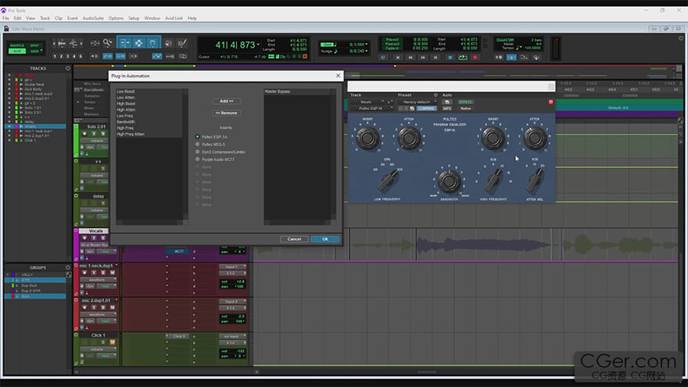
Task: Close the Plug-In Automation dialog
Action: click(338, 76)
